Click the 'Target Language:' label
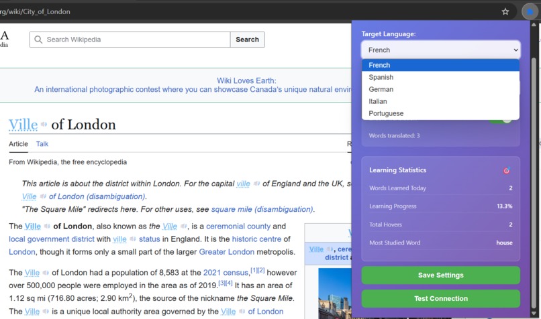 (x=389, y=34)
